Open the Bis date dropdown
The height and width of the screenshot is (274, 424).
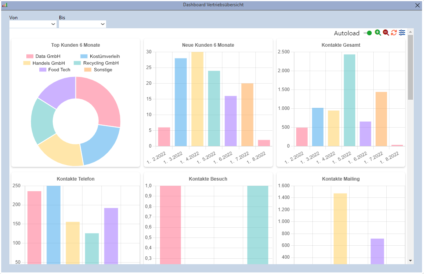coord(103,24)
